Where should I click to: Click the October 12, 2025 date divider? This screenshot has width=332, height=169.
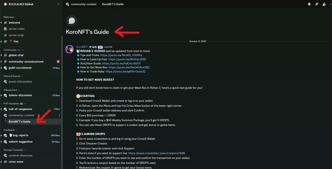(198, 41)
